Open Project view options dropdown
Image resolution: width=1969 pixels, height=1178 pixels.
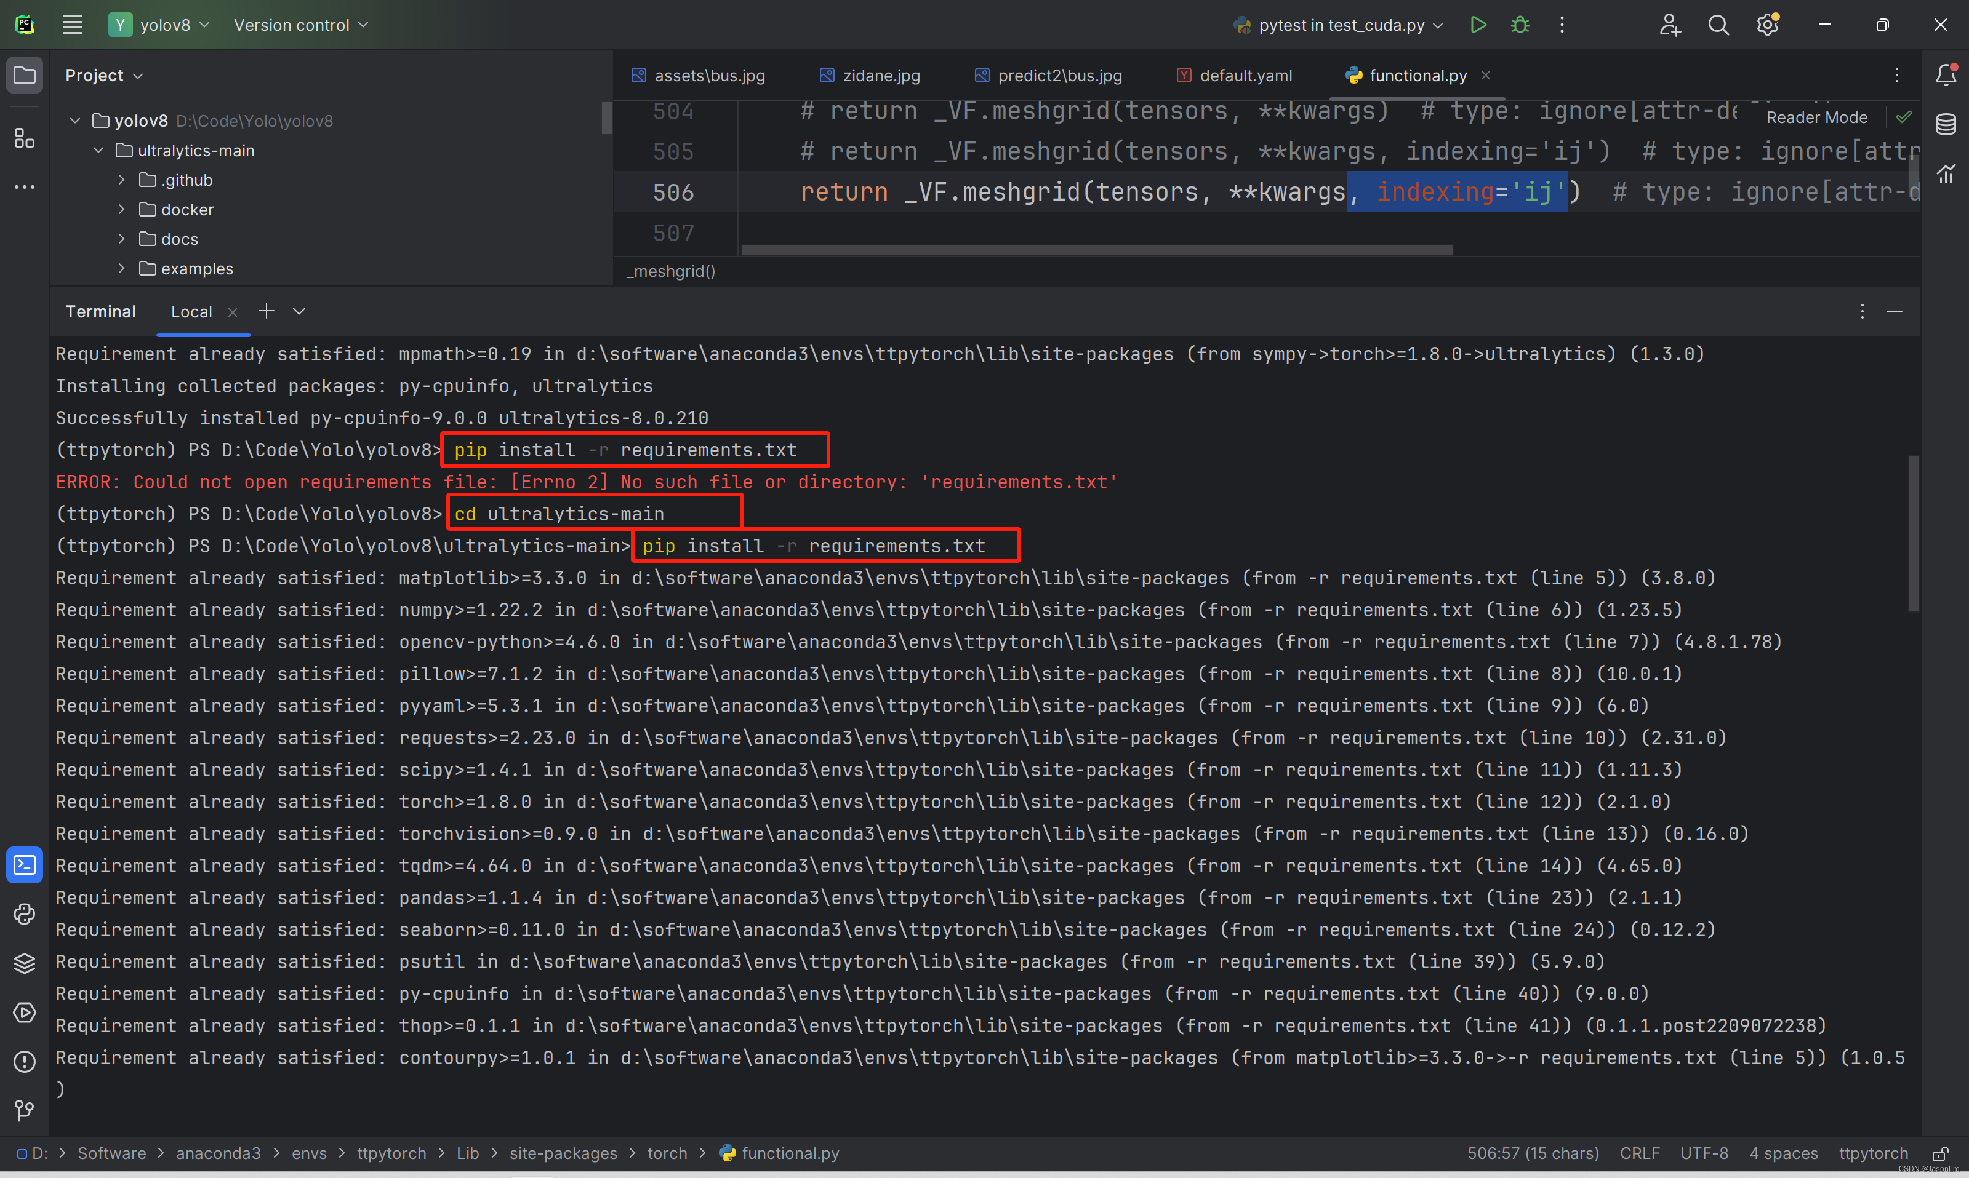tap(104, 76)
